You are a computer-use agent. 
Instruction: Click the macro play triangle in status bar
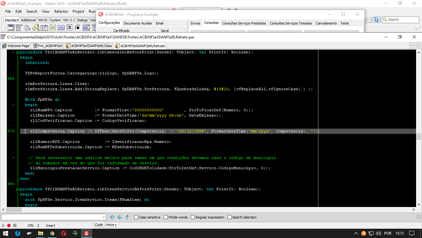(x=3, y=226)
